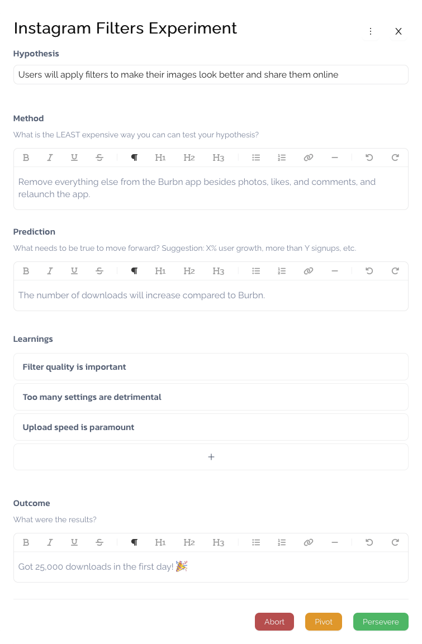Add link in Outcome editor toolbar
422x644 pixels.
(x=309, y=542)
